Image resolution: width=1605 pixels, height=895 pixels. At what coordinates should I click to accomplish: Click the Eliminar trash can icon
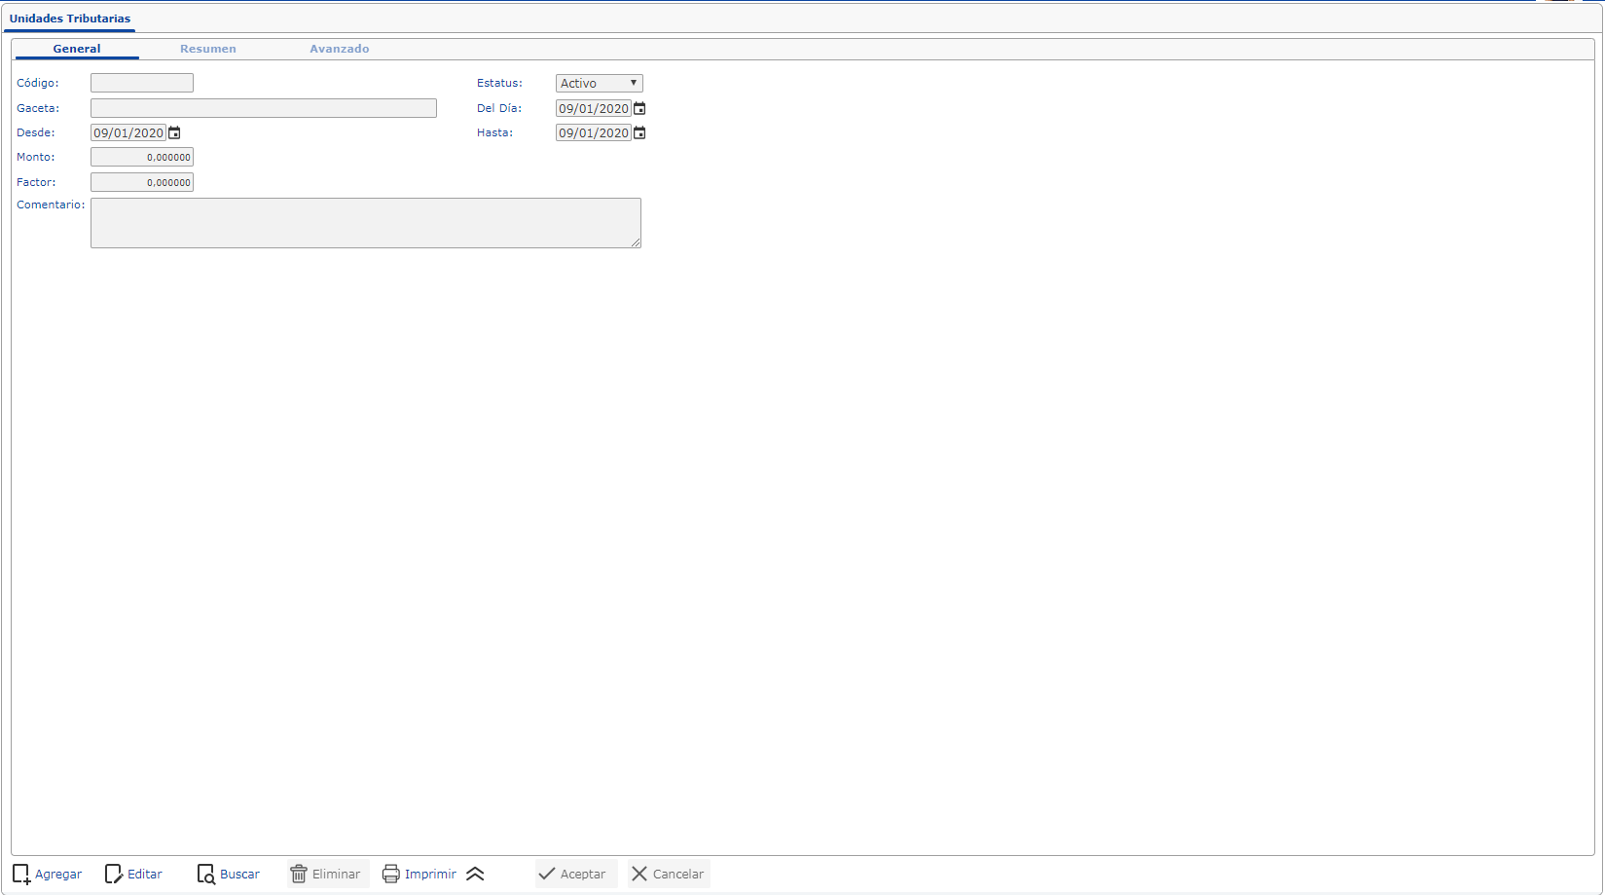pos(299,875)
